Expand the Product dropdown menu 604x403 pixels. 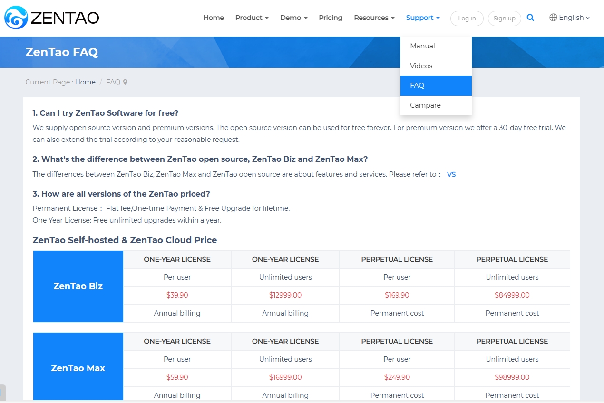coord(252,18)
